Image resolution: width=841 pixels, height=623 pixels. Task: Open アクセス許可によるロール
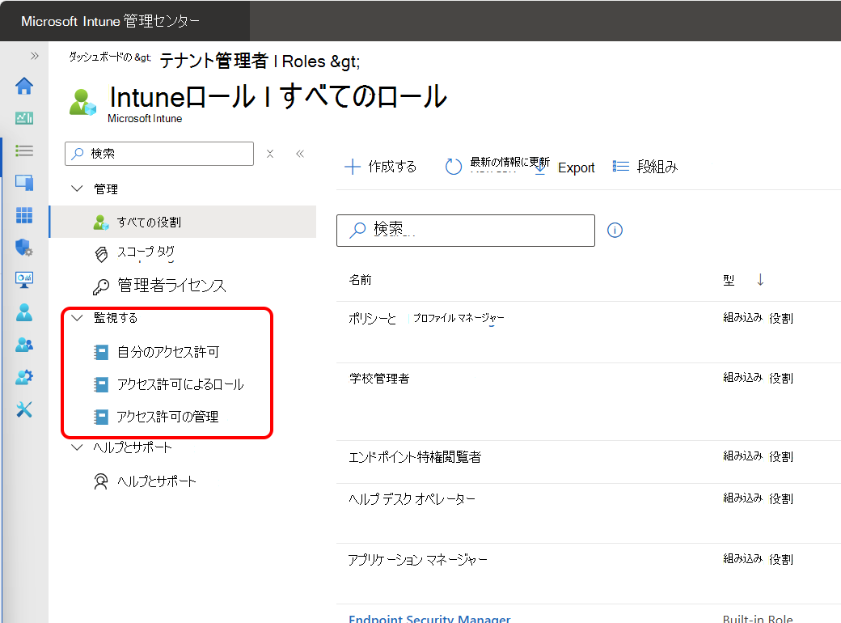click(180, 384)
